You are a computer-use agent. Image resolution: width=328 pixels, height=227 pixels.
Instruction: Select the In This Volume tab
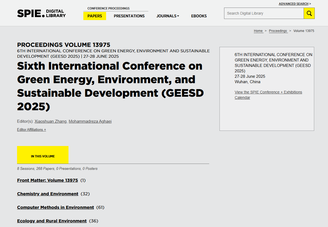pyautogui.click(x=43, y=155)
